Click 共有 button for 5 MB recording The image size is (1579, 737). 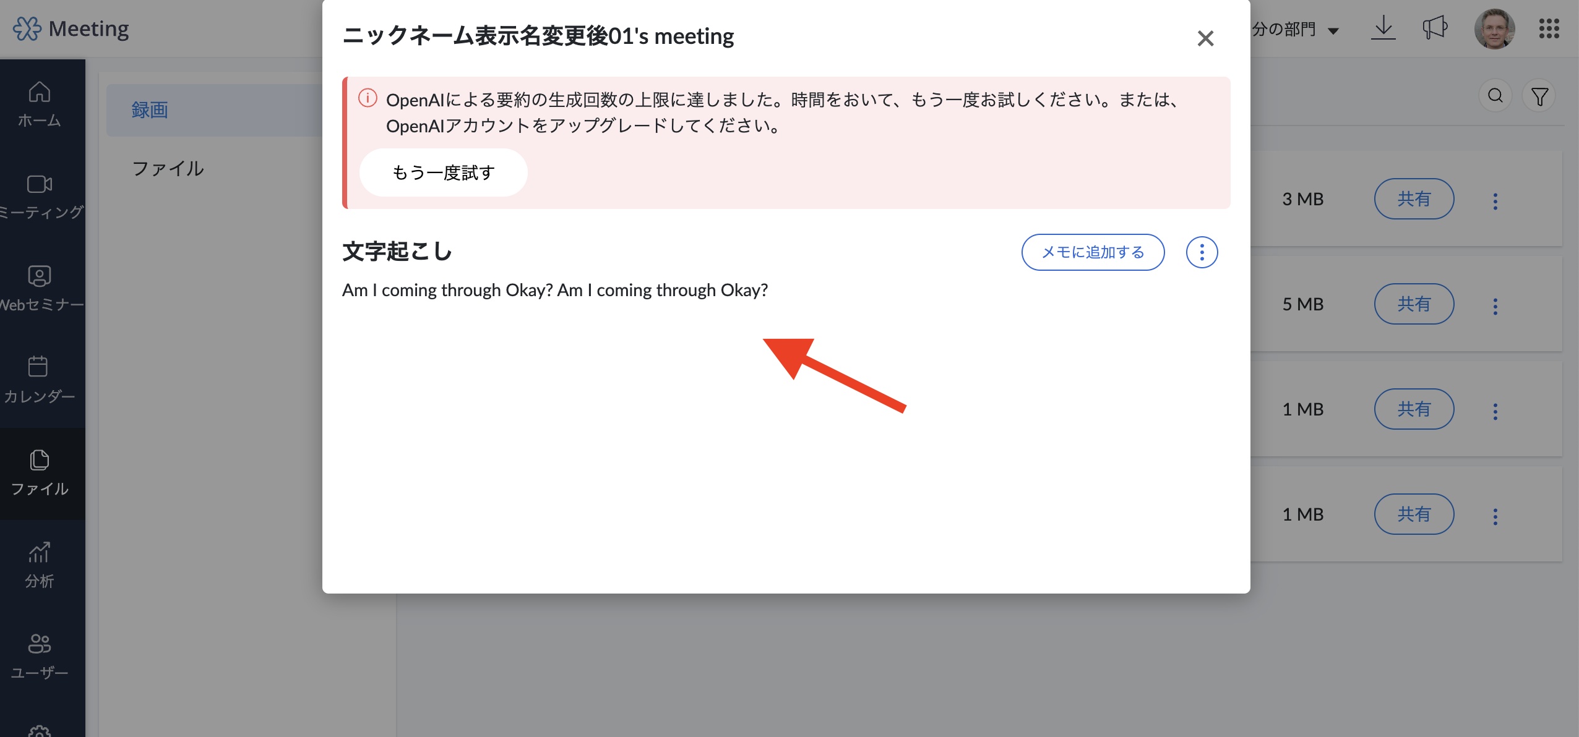[1414, 304]
